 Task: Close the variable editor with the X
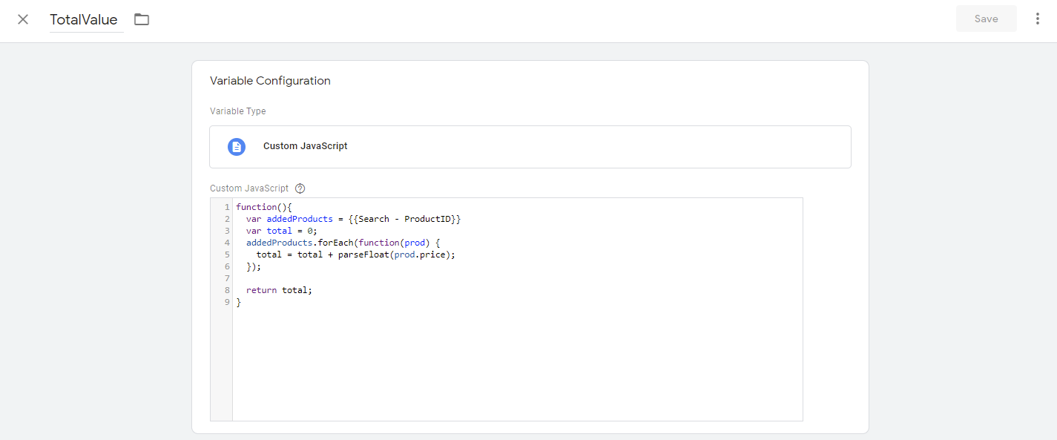pos(23,19)
